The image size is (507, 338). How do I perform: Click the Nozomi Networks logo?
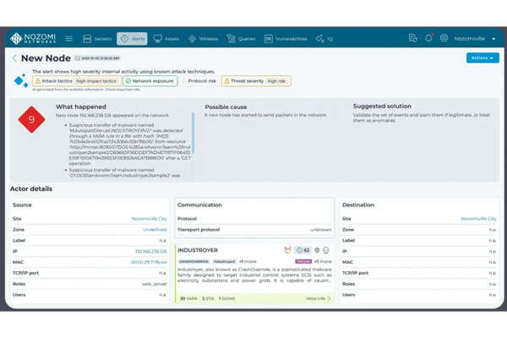coord(32,39)
